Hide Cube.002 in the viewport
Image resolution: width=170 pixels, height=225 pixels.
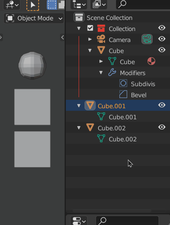click(162, 127)
